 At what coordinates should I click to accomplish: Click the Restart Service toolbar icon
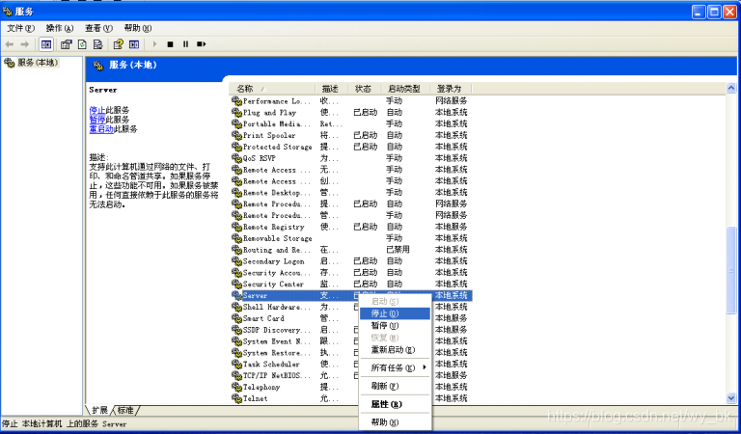202,44
